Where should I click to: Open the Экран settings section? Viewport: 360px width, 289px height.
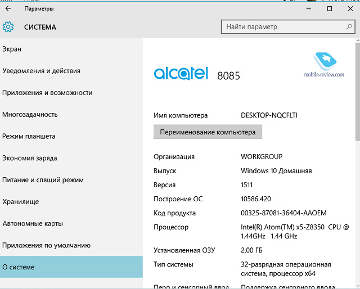click(x=71, y=49)
